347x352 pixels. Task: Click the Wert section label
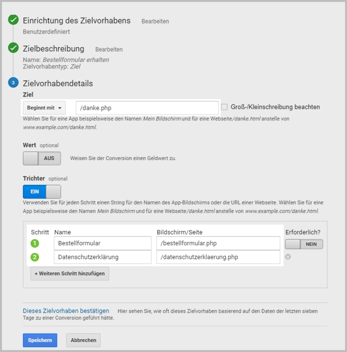[x=29, y=145]
